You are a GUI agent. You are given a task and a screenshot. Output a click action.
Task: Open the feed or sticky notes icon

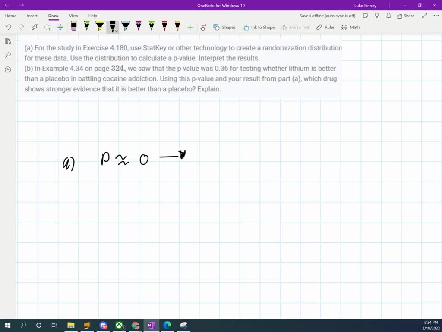tap(365, 16)
